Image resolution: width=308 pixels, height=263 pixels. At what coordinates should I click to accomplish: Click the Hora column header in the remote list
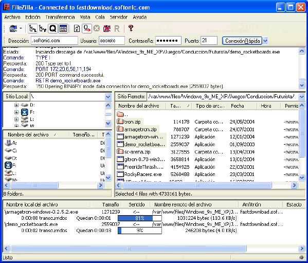[268, 106]
